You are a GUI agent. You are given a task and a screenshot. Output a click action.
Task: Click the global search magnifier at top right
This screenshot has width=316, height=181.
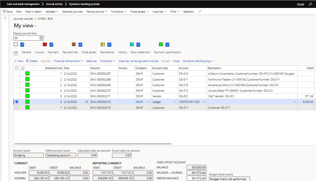tap(310, 4)
